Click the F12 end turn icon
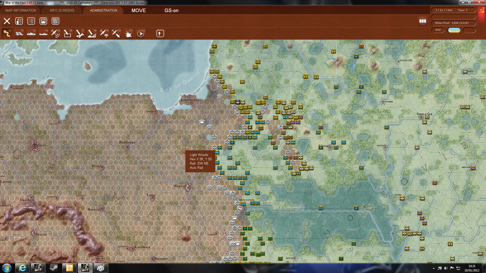This screenshot has height=273, width=486. point(141,33)
